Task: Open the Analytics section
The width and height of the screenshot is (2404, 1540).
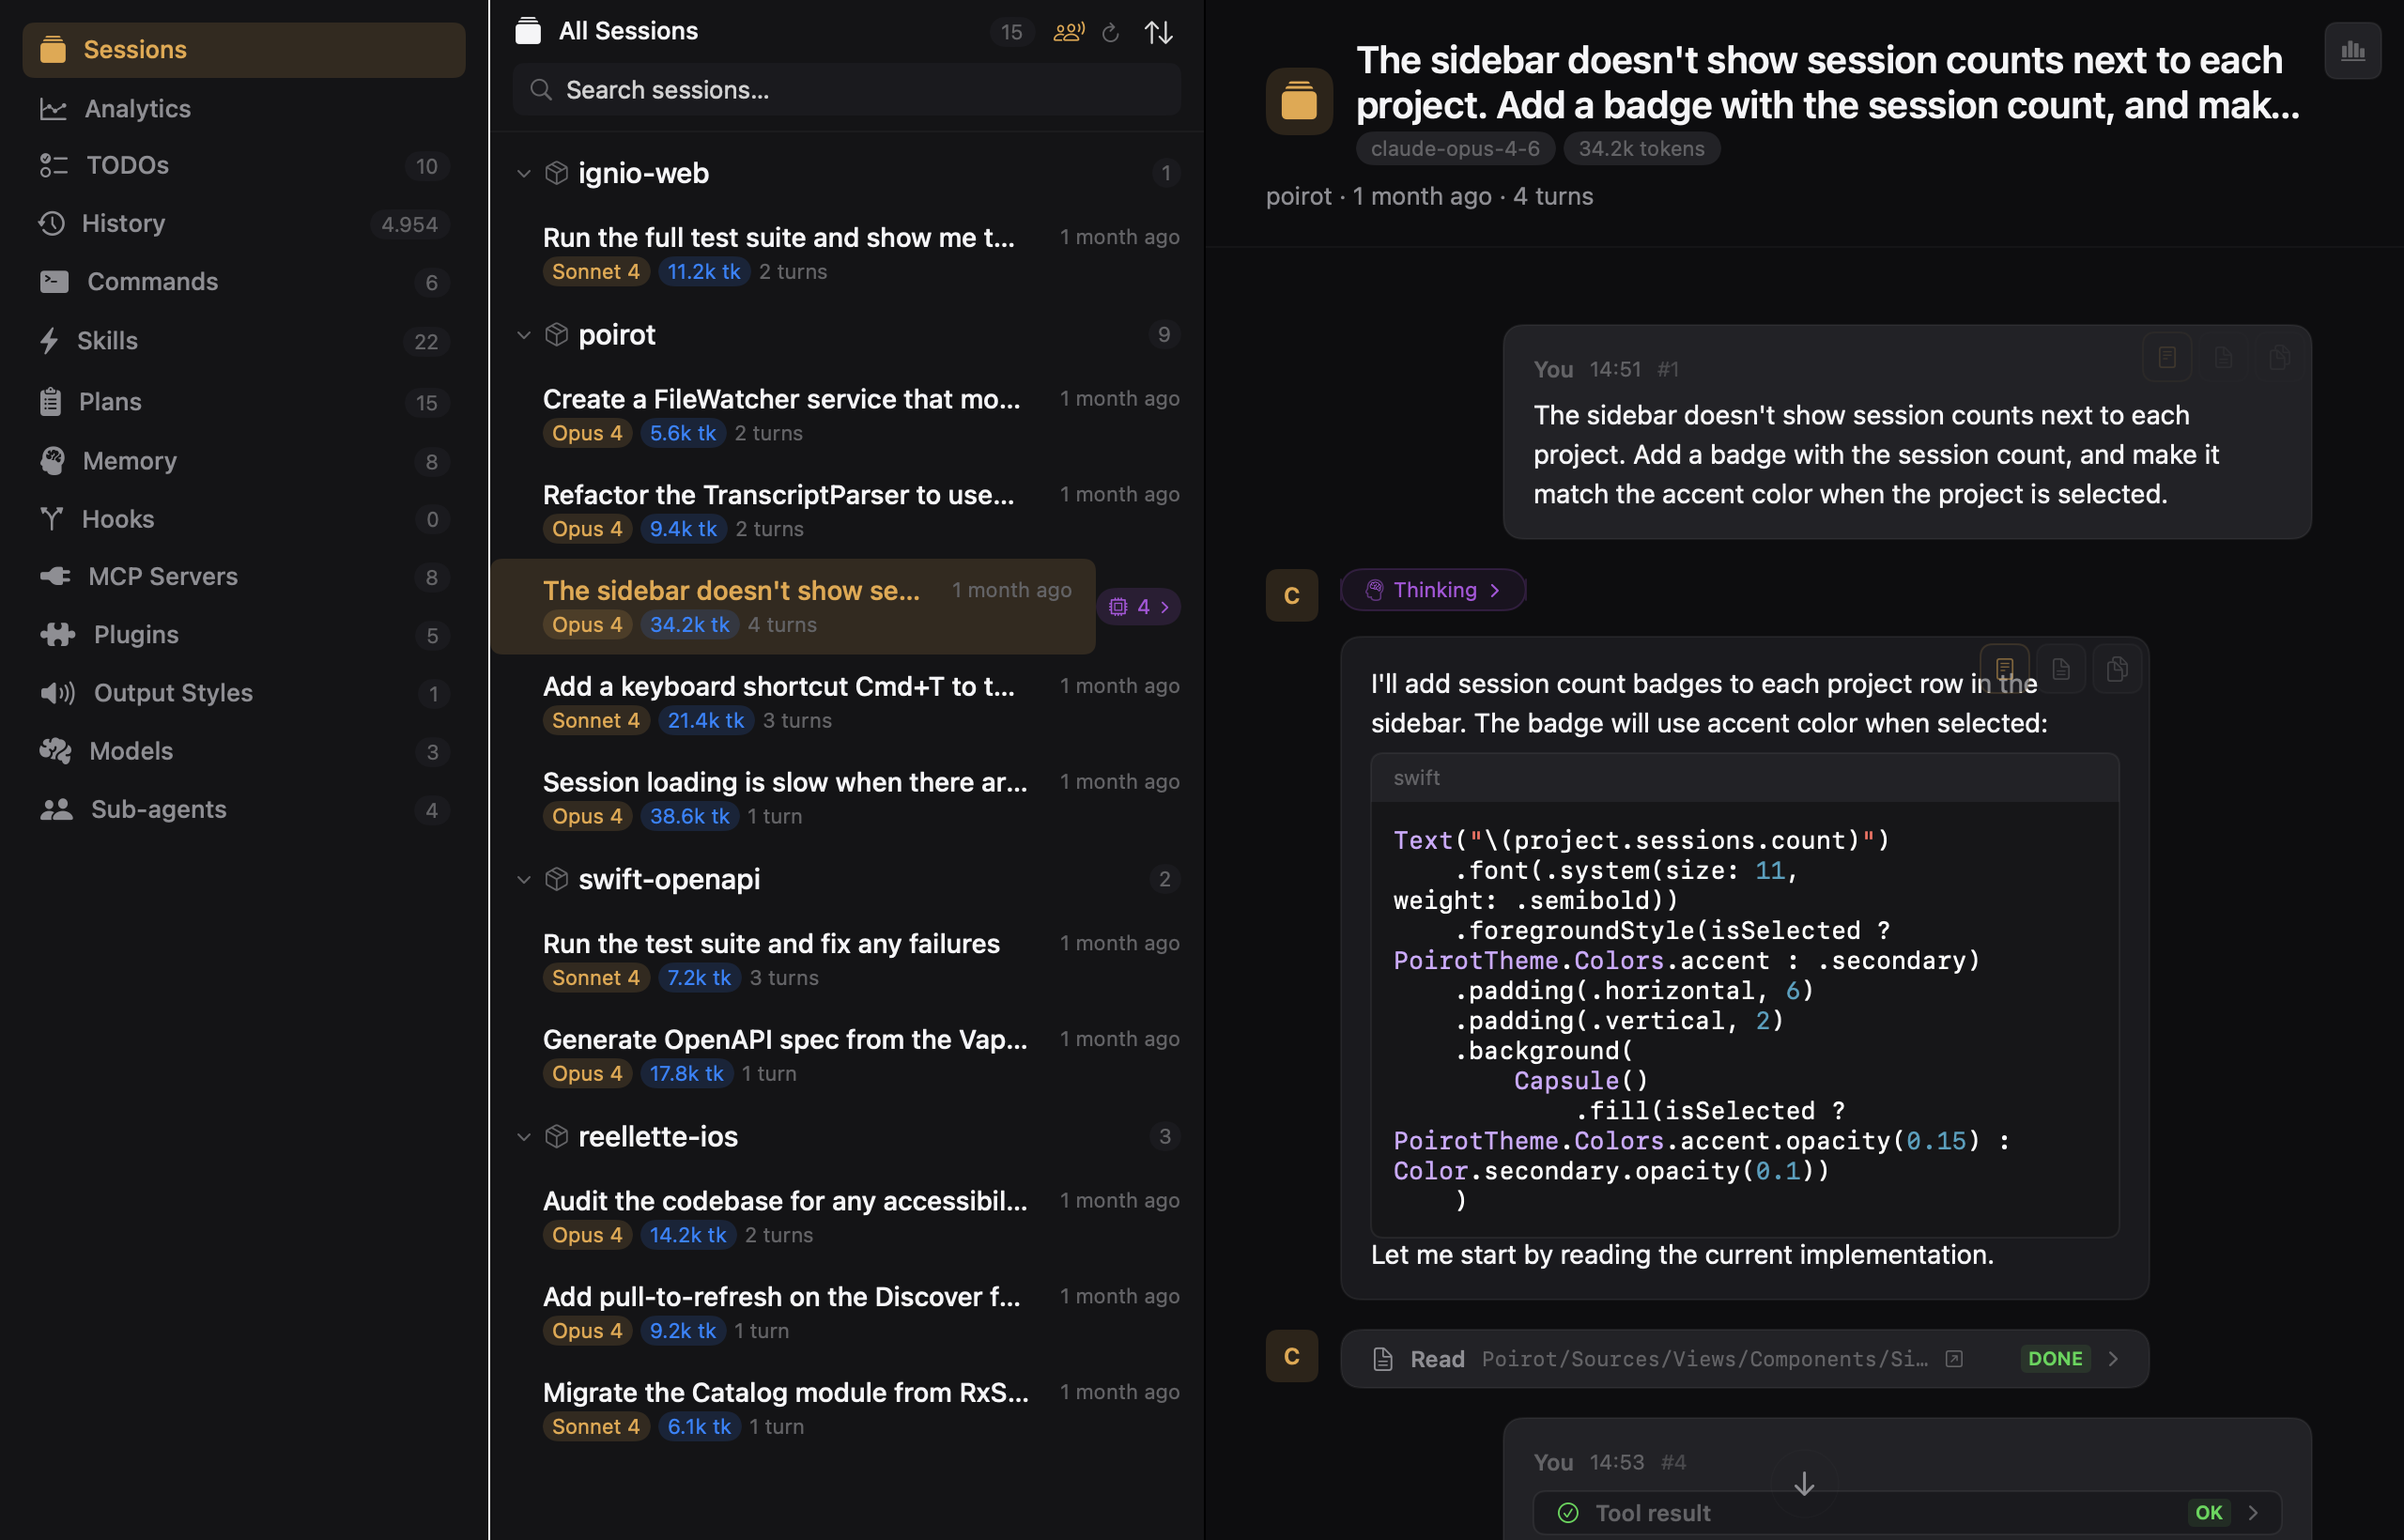Action: pyautogui.click(x=137, y=108)
